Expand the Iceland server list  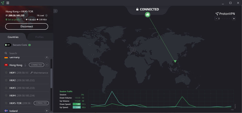pyautogui.click(x=47, y=110)
